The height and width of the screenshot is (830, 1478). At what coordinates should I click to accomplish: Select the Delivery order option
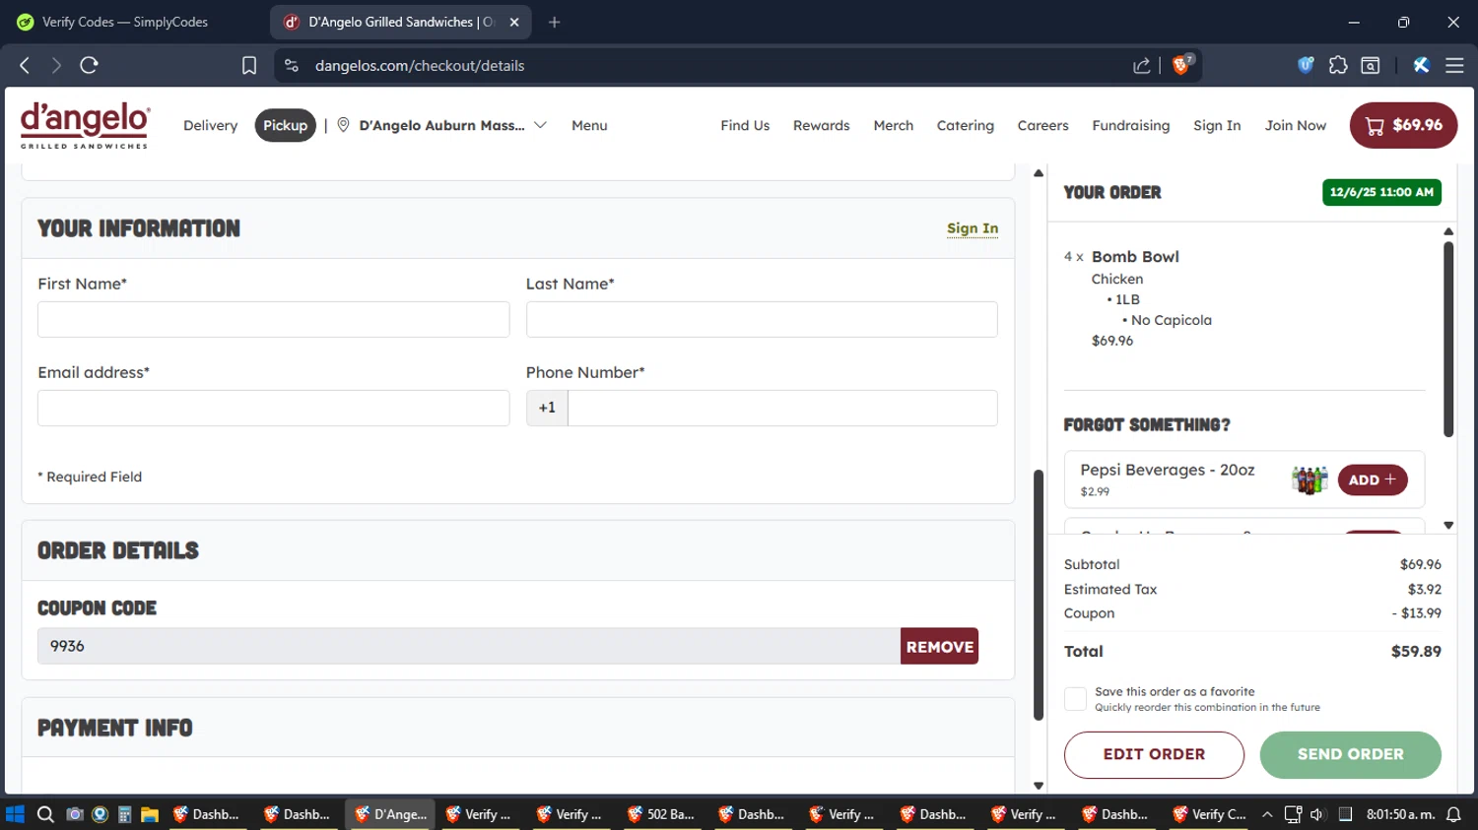point(211,125)
